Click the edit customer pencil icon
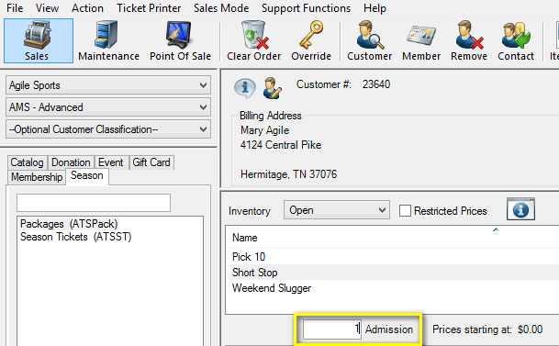The width and height of the screenshot is (559, 346). [272, 88]
